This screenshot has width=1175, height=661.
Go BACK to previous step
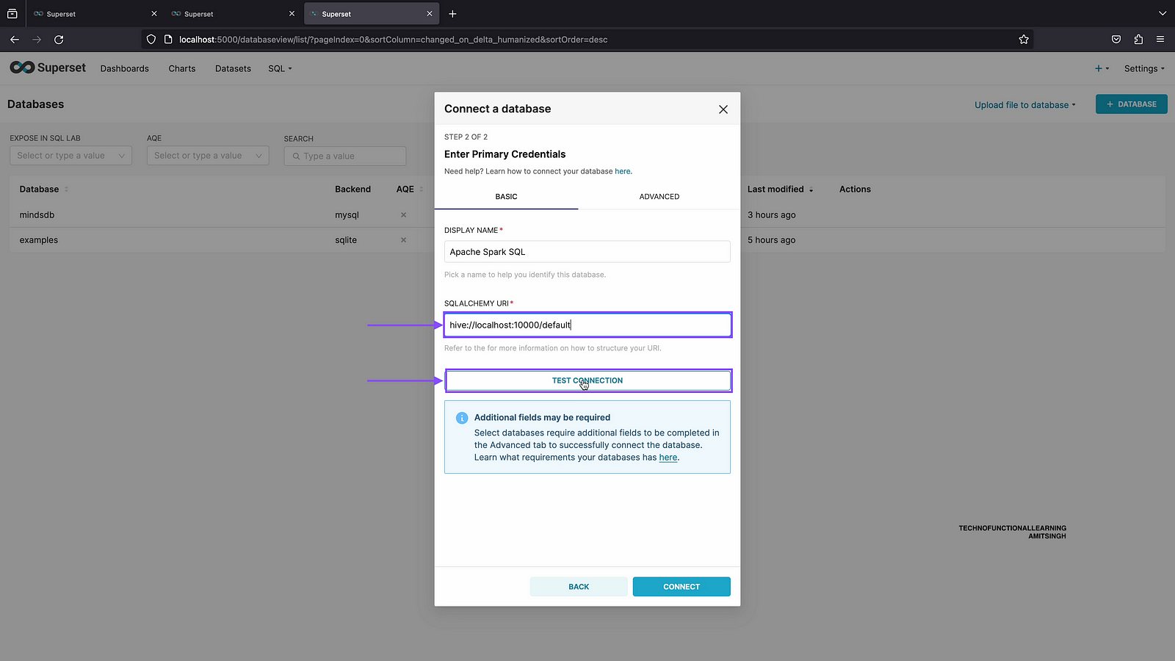(579, 587)
